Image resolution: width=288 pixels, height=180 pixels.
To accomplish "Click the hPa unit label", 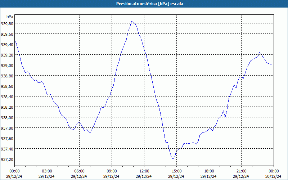I will coord(10,17).
